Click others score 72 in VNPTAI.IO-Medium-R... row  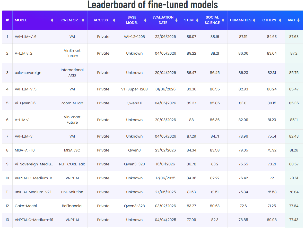click(x=272, y=178)
